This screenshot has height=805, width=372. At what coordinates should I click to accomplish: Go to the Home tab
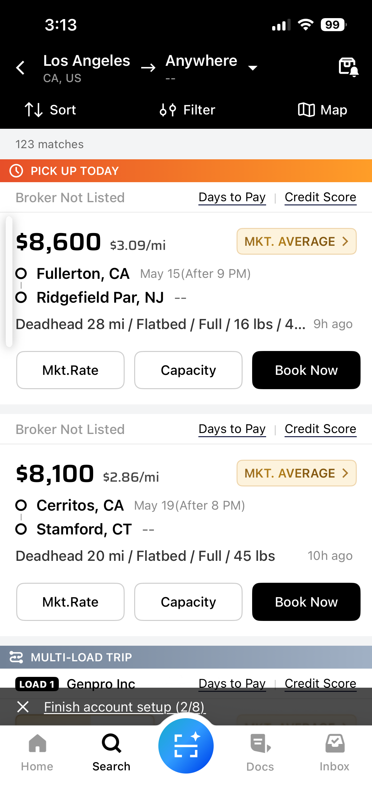point(37,753)
